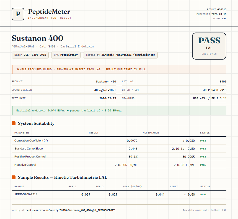Click PASS status of Negative Control row

click(x=203, y=165)
